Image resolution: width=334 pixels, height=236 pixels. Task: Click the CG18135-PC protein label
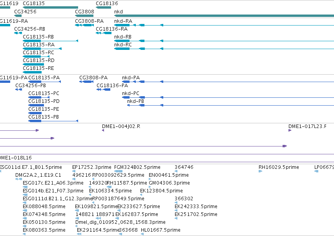coord(44,93)
